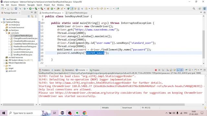Terminate the running program with red square

156,70
